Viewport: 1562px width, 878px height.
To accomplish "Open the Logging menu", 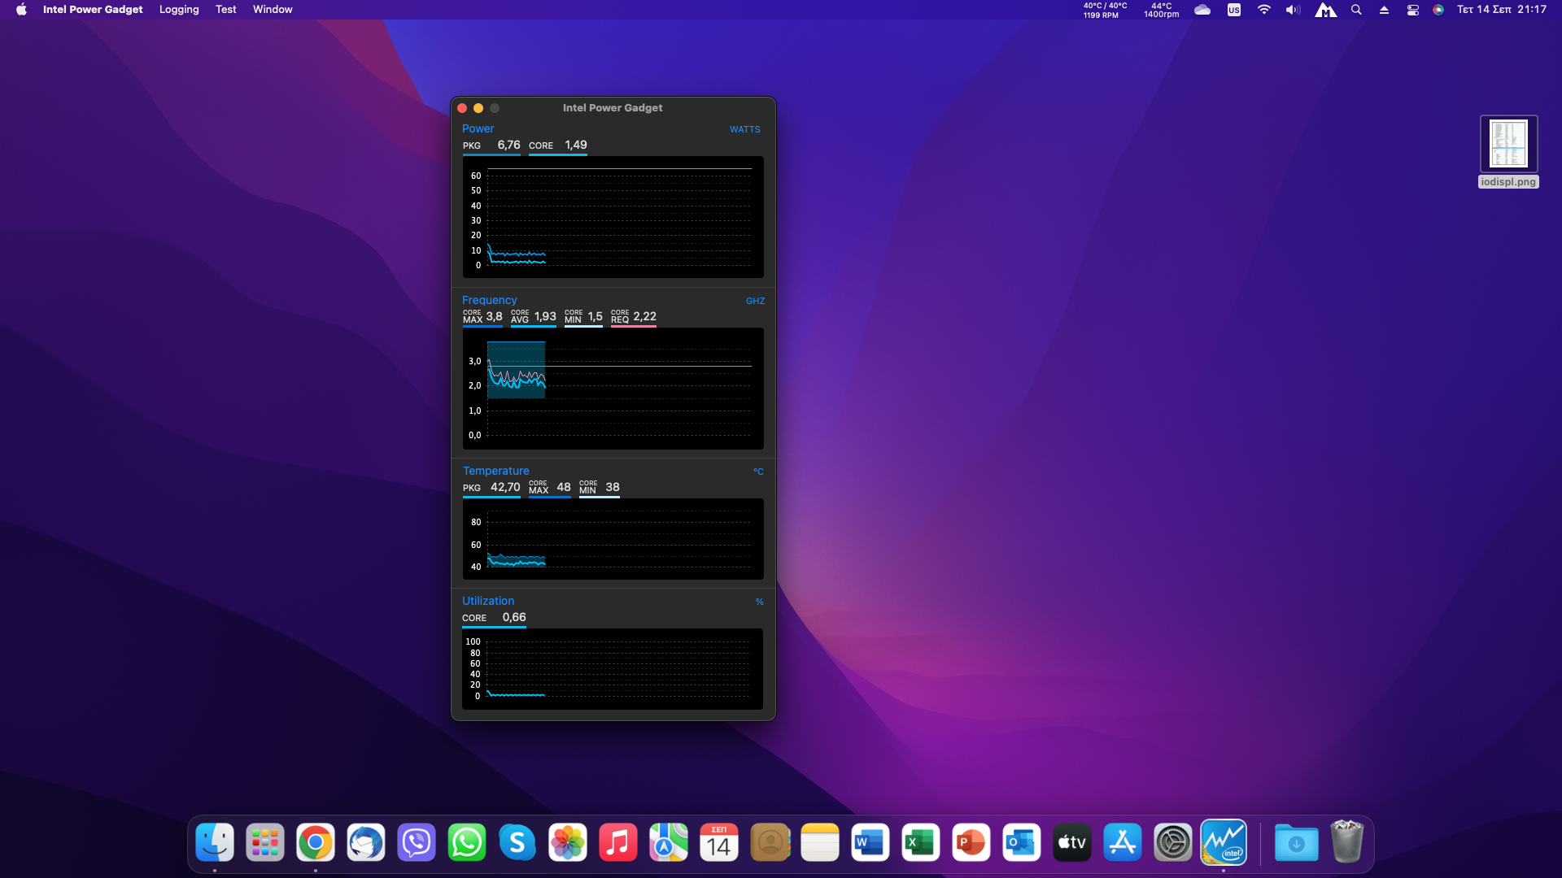I will click(x=179, y=10).
